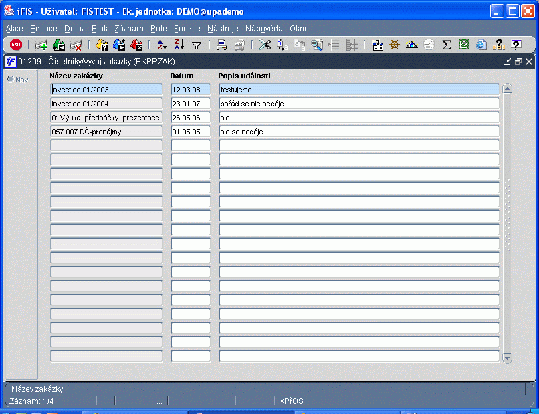
Task: Click the greyed multi-page print icon
Action: tap(239, 45)
